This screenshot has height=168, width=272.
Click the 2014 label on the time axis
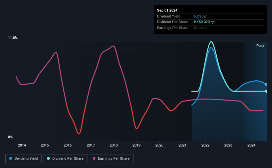22,145
